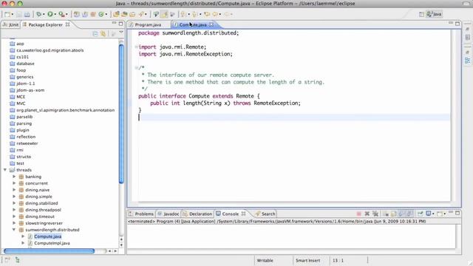Open the New icon dropdown arrow
The width and height of the screenshot is (473, 266).
(12, 15)
